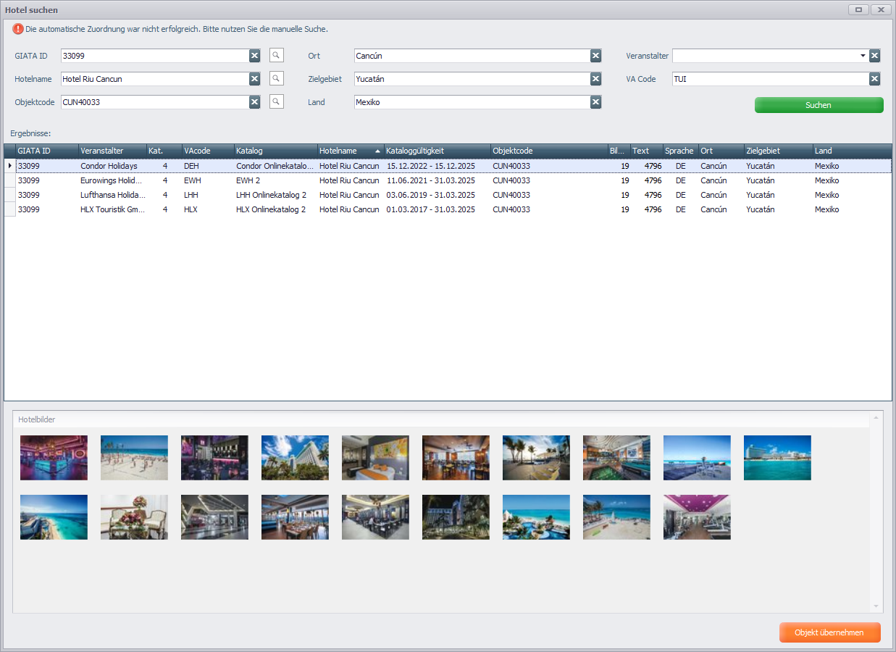Screen dimensions: 896x652
Task: Click validity 15.12.2022 - 15.12.2025 cell
Action: (437, 166)
